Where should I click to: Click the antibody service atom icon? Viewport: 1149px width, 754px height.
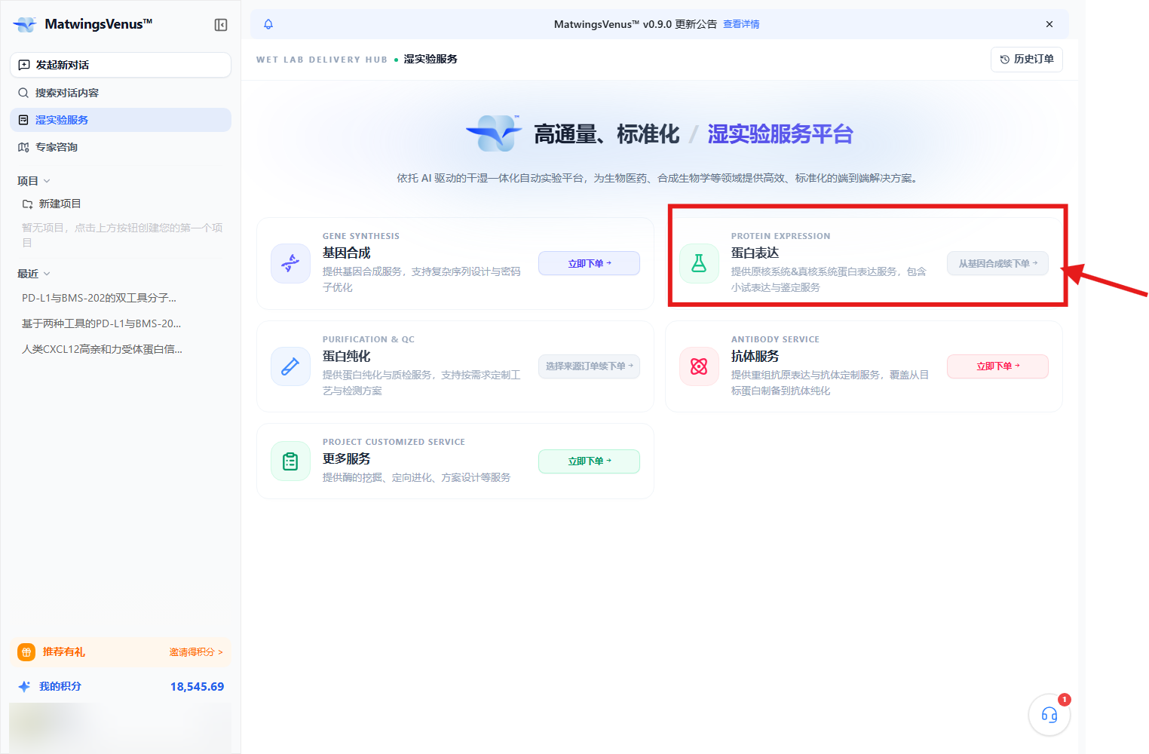699,366
